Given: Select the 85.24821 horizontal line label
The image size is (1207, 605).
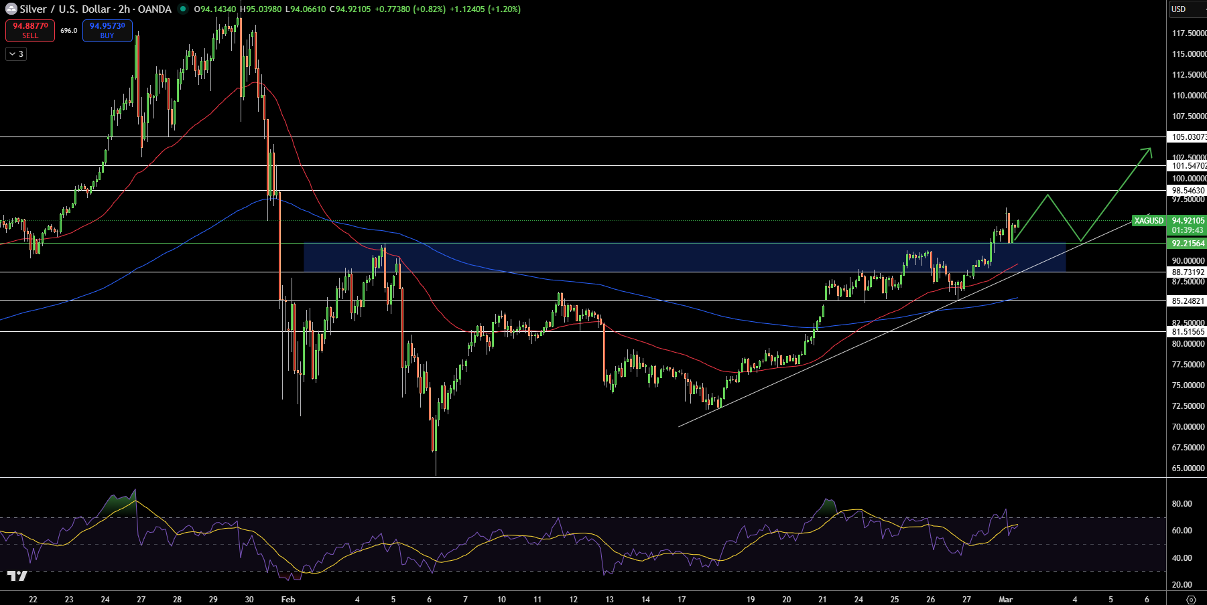Looking at the screenshot, I should click(1188, 301).
